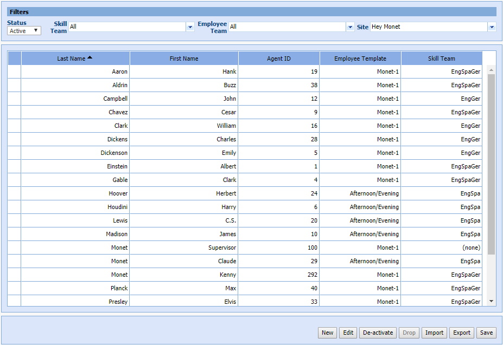Open the Site dropdown arrow
Viewport: 503px width, 345px height.
[x=492, y=27]
